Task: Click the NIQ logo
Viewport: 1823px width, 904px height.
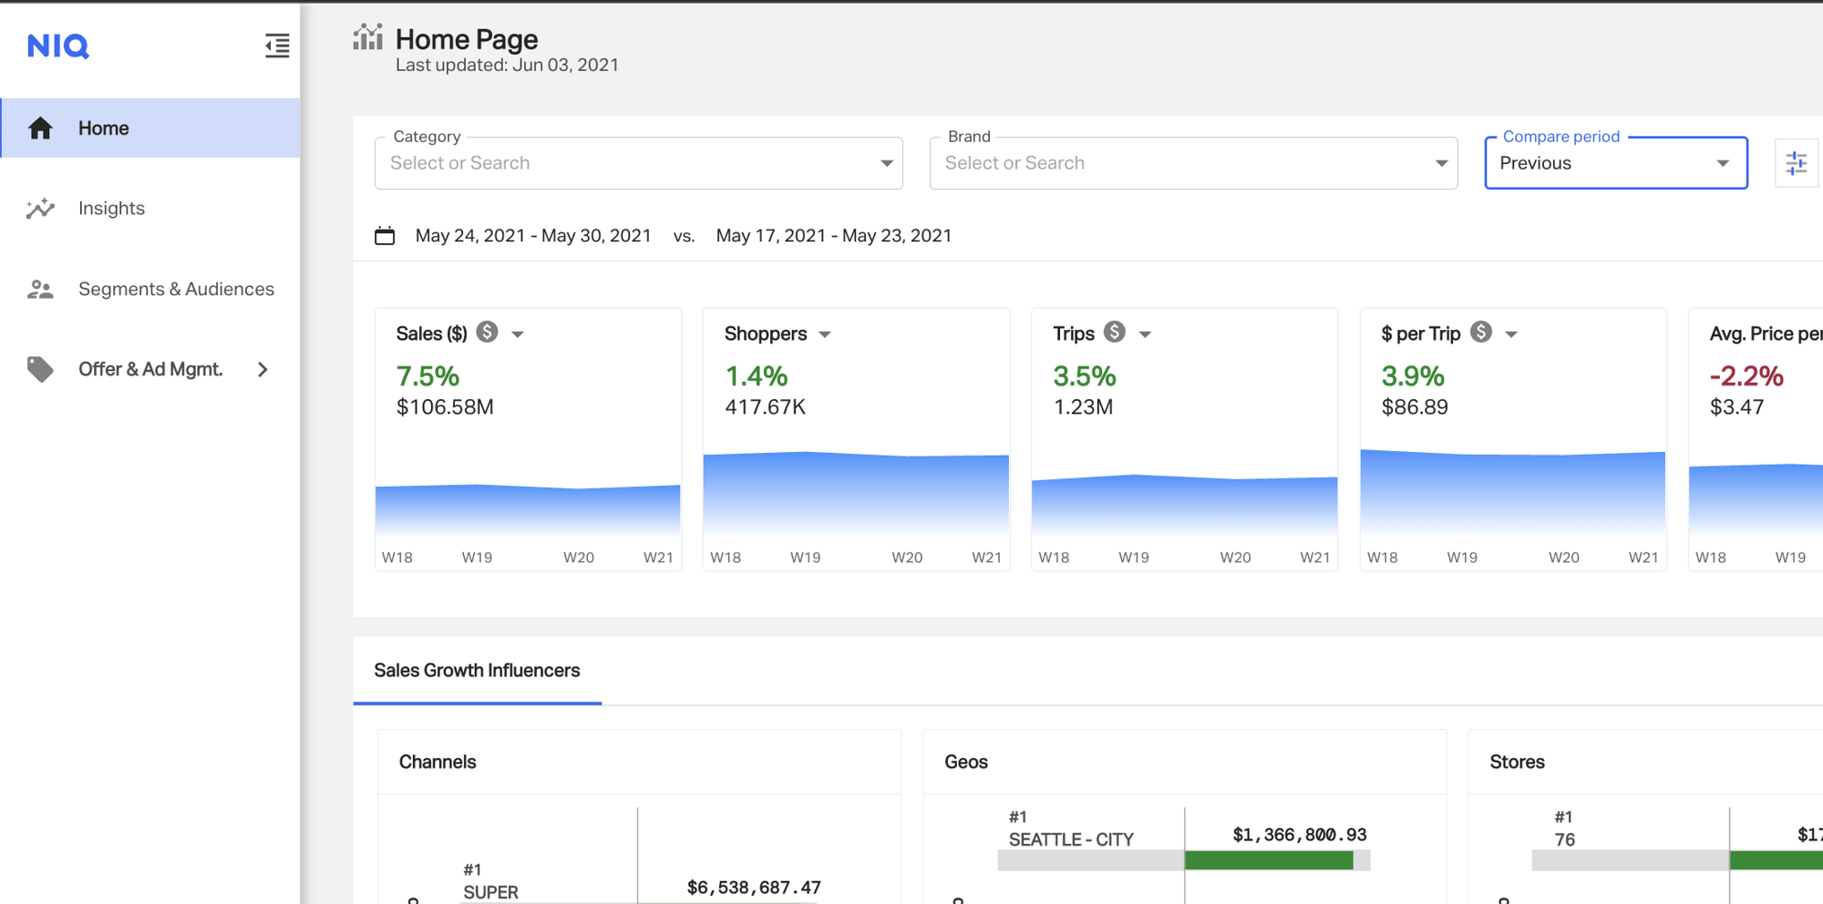Action: point(57,46)
